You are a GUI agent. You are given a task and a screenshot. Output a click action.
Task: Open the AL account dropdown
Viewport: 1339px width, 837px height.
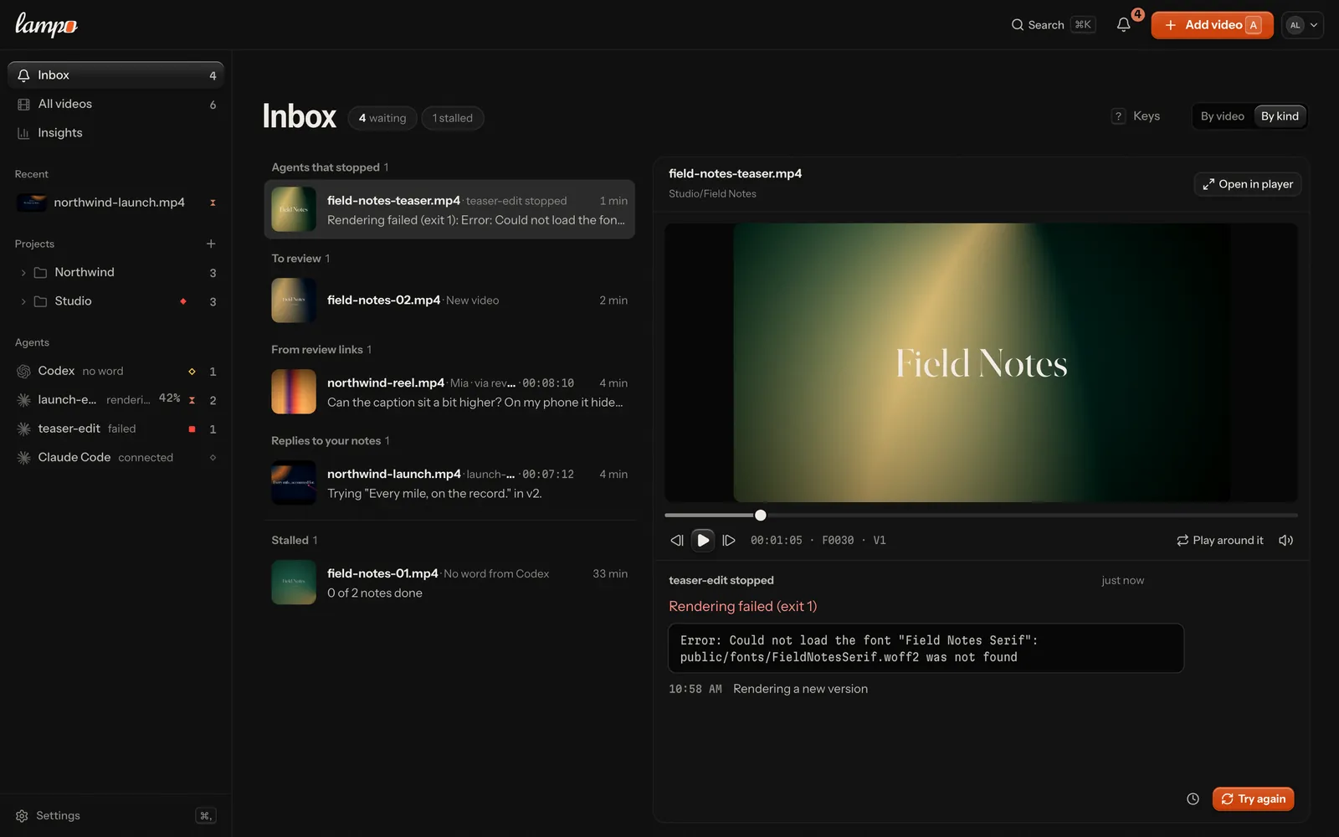click(x=1302, y=25)
